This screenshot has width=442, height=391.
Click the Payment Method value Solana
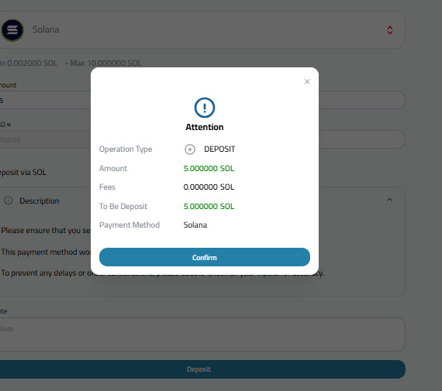195,225
